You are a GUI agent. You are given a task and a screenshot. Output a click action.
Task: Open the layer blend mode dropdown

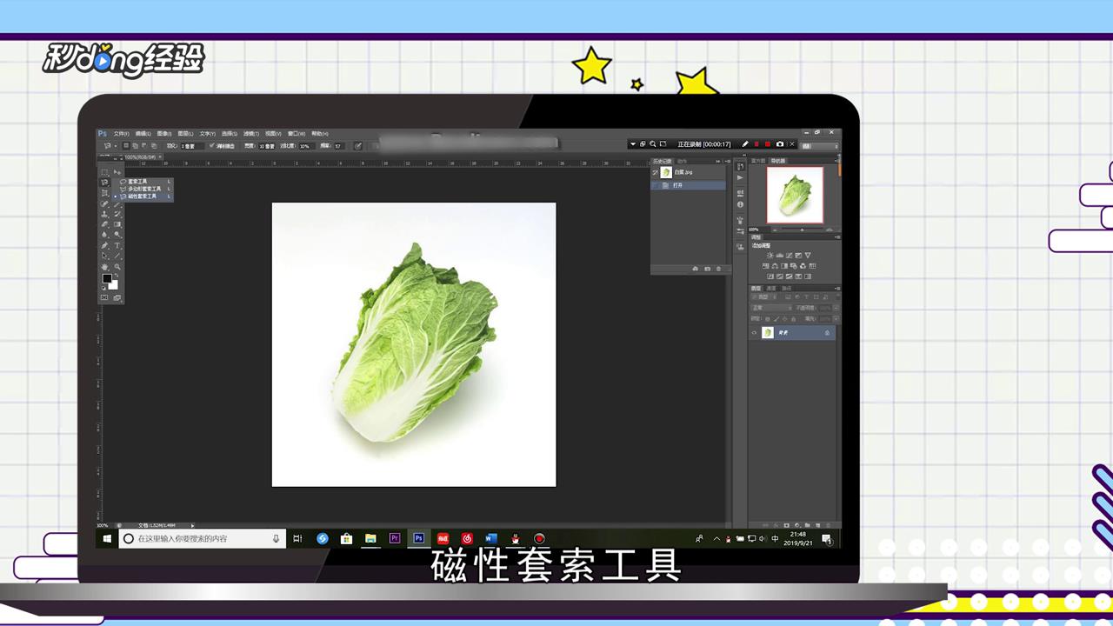(771, 308)
